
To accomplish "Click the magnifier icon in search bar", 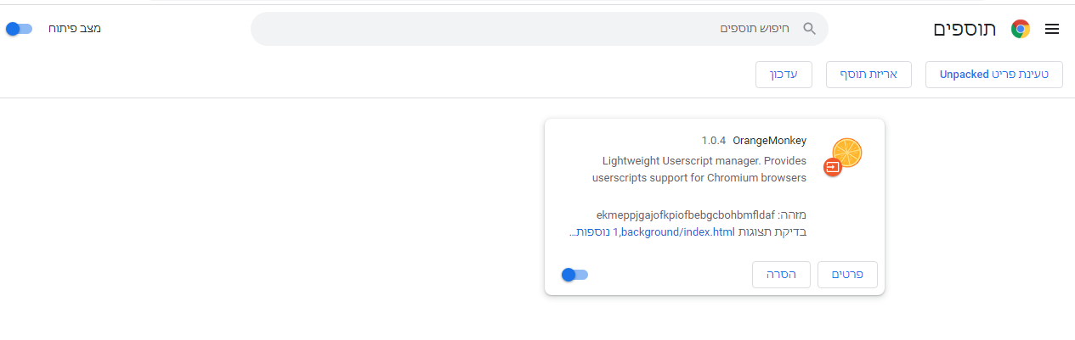I will 809,29.
